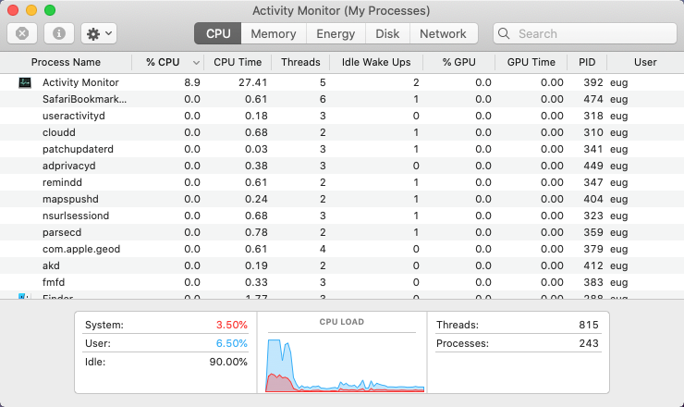
Task: Sort by Process Name column
Action: tap(66, 63)
